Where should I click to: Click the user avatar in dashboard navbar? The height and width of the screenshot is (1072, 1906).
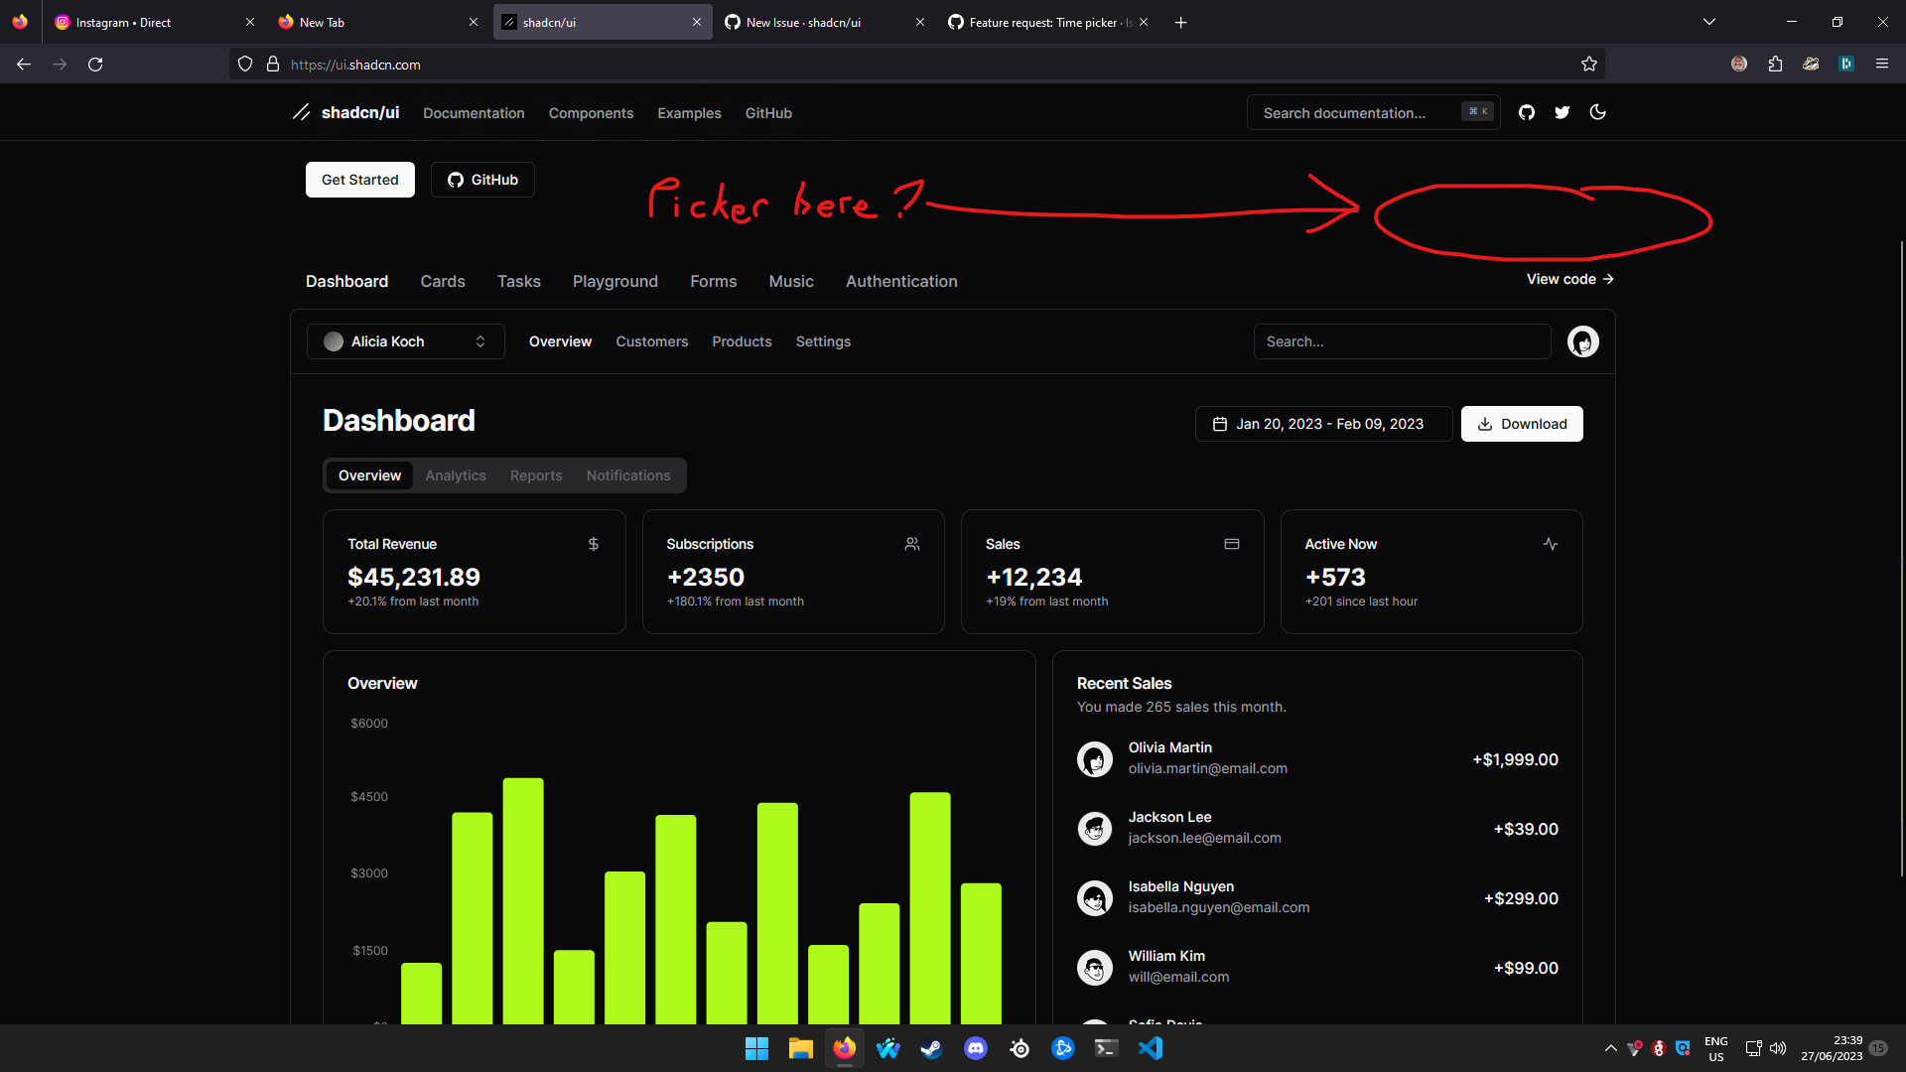pyautogui.click(x=1582, y=341)
